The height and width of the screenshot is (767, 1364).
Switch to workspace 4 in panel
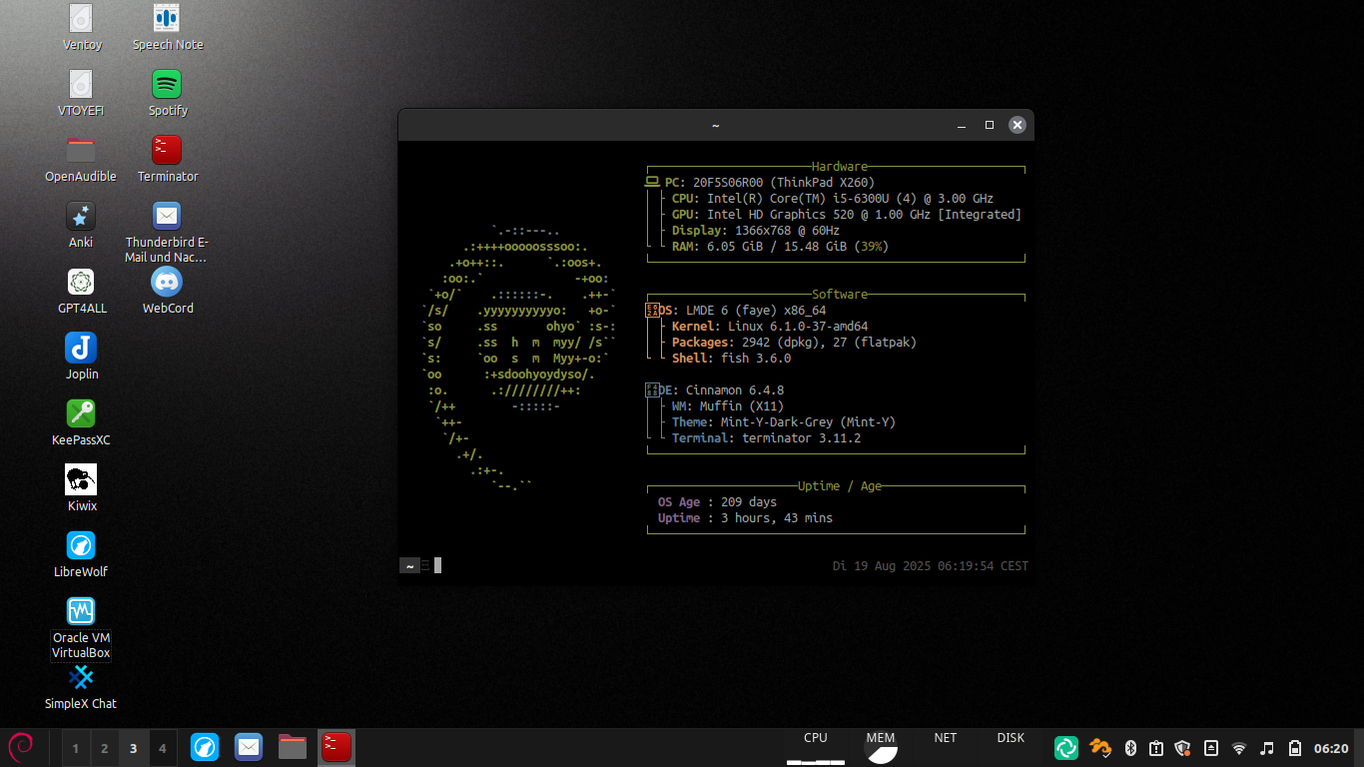point(162,748)
